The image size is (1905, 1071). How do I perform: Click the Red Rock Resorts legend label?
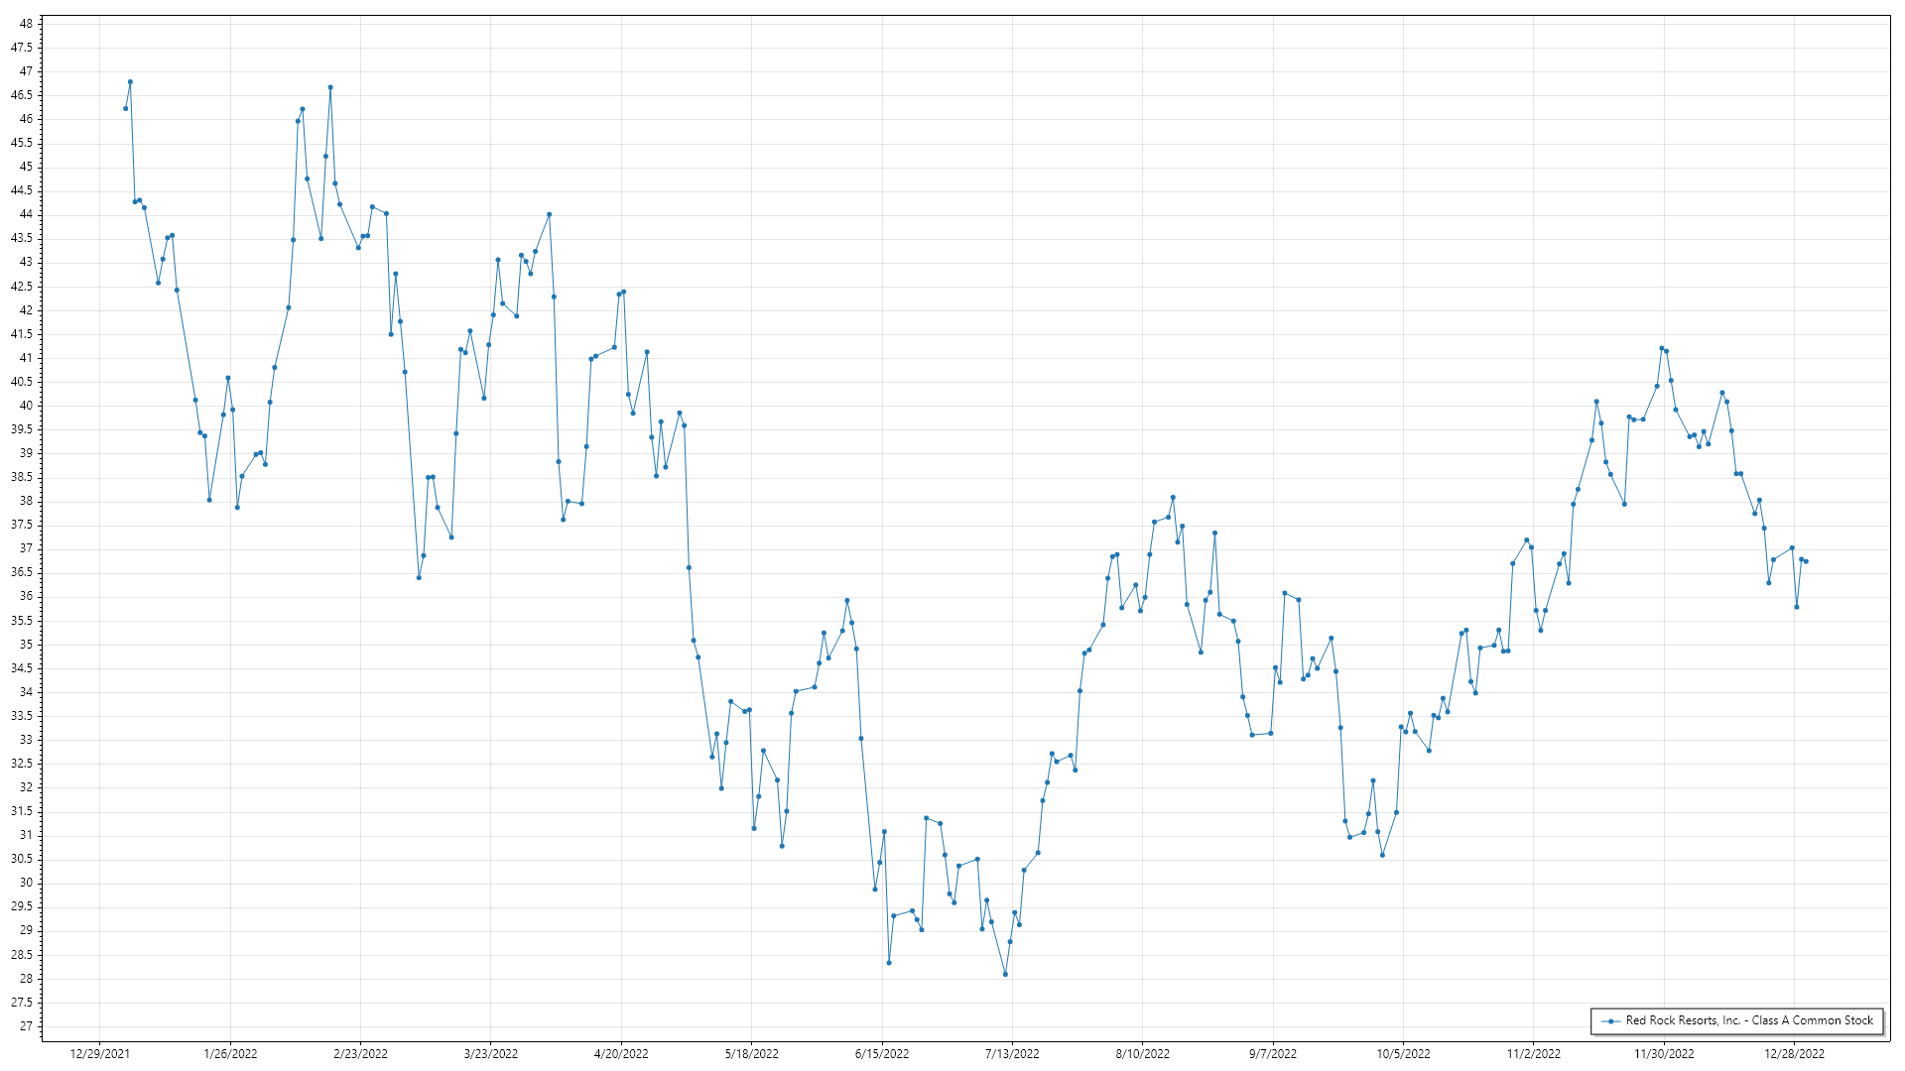click(1748, 1020)
